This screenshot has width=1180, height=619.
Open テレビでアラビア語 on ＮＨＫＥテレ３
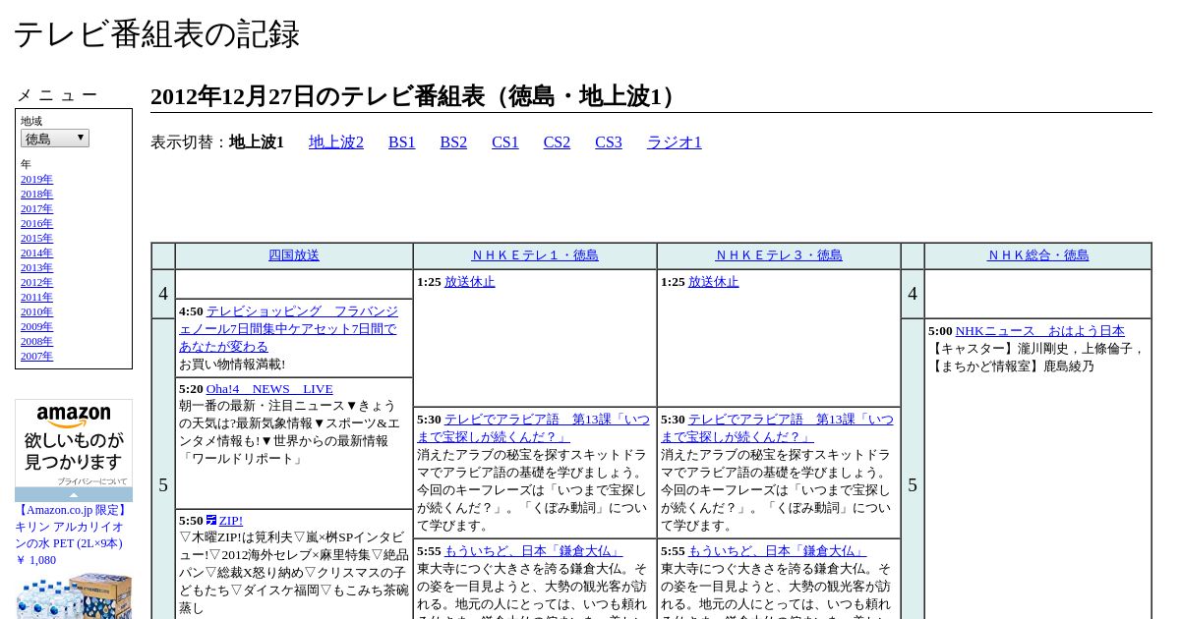click(778, 428)
